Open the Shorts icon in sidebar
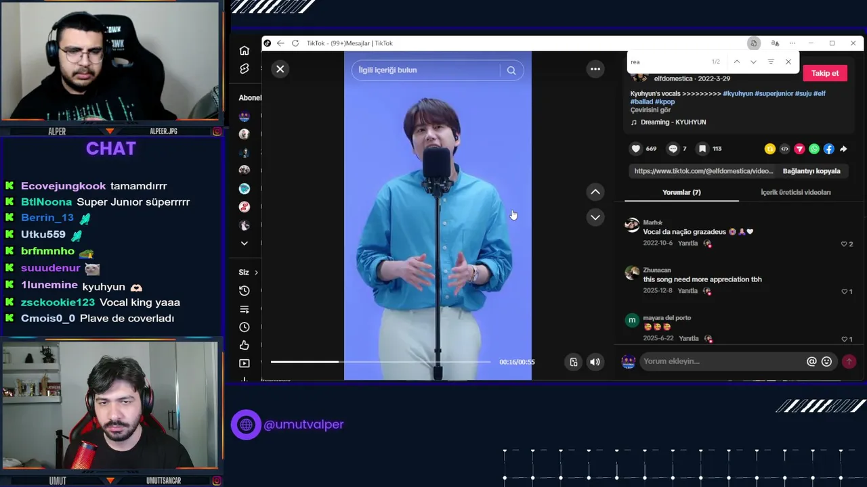The image size is (867, 487). pyautogui.click(x=245, y=69)
